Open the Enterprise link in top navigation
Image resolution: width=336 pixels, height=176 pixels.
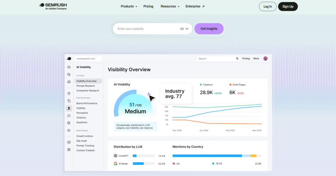point(195,7)
